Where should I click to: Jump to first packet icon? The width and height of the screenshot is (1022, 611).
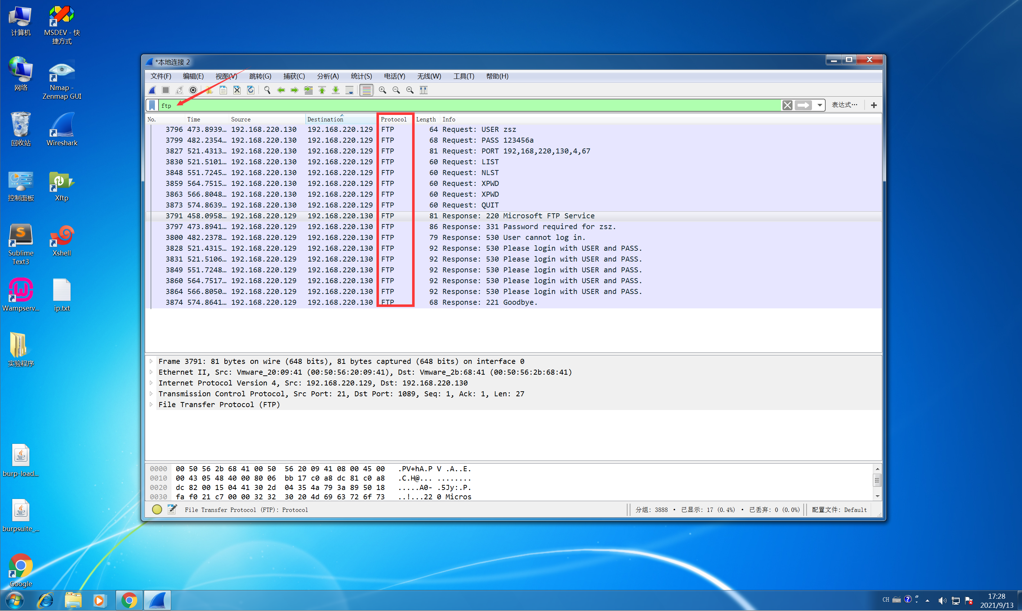[322, 90]
